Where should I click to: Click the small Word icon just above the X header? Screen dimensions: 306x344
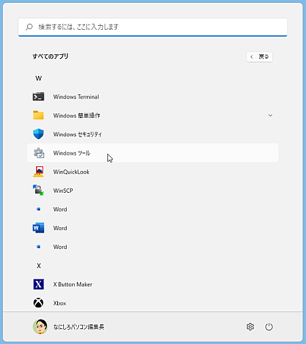(x=39, y=246)
